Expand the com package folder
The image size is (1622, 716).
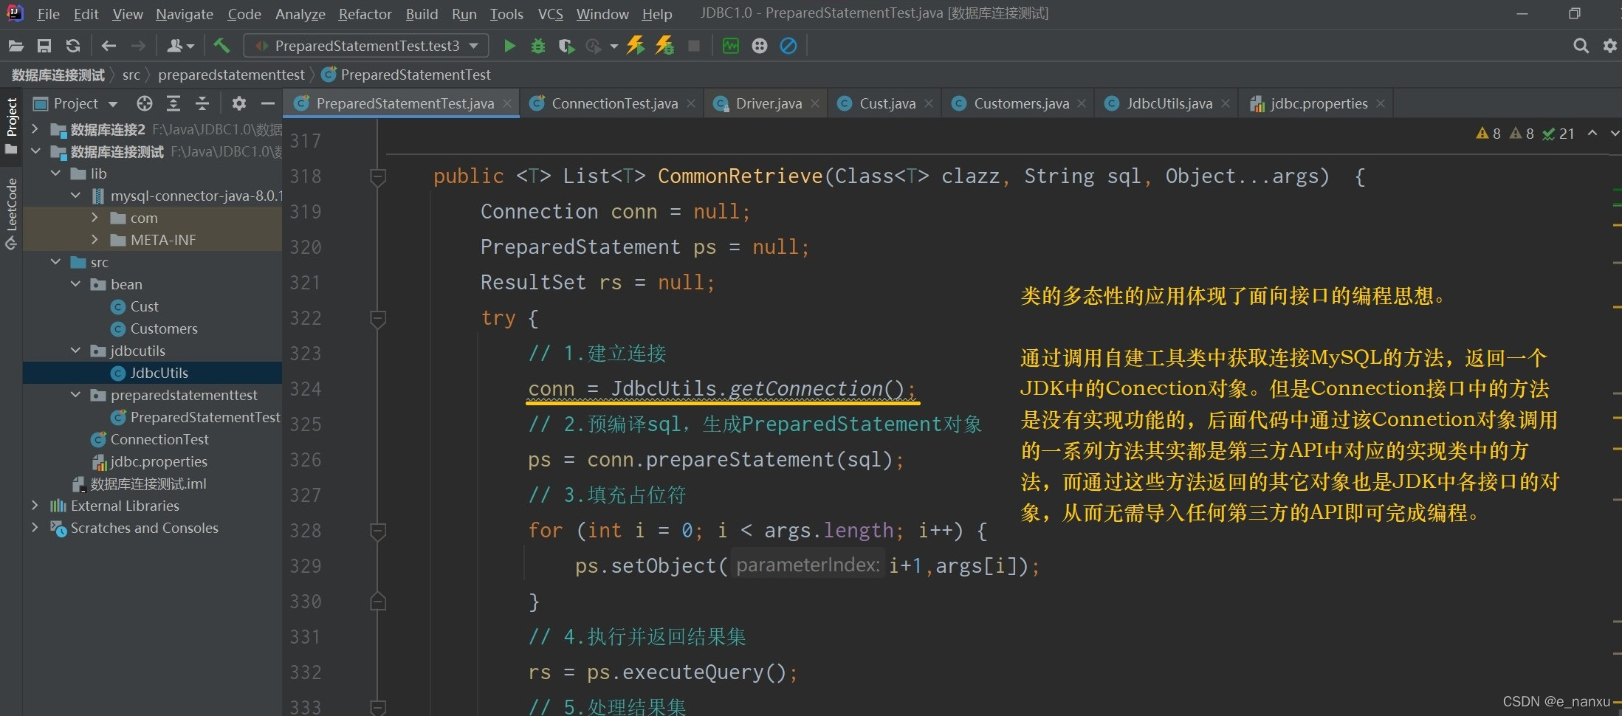coord(94,218)
